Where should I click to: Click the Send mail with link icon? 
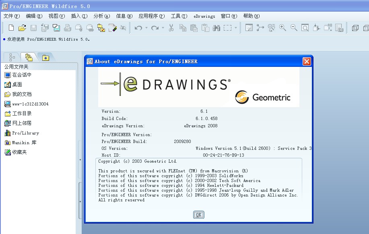[90, 28]
